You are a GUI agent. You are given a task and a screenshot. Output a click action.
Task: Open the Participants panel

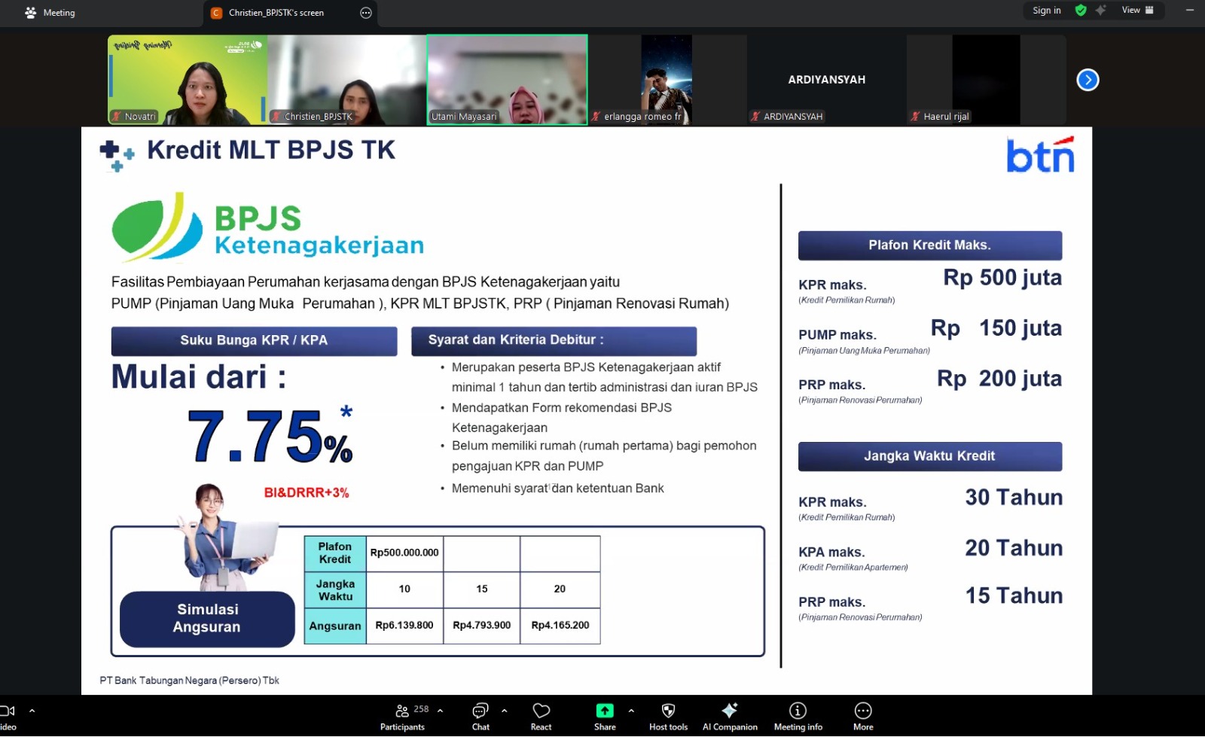402,716
